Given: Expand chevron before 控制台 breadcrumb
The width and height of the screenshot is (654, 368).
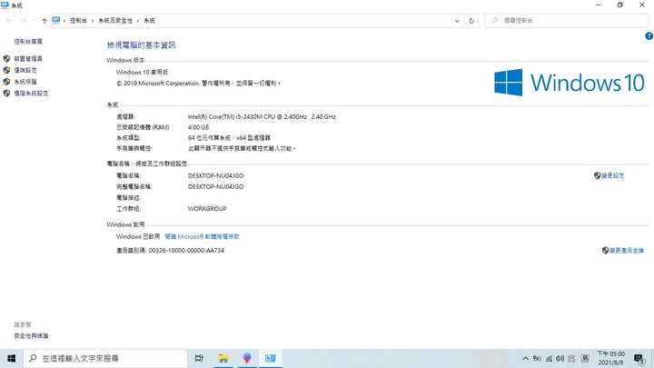Looking at the screenshot, I should 64,20.
